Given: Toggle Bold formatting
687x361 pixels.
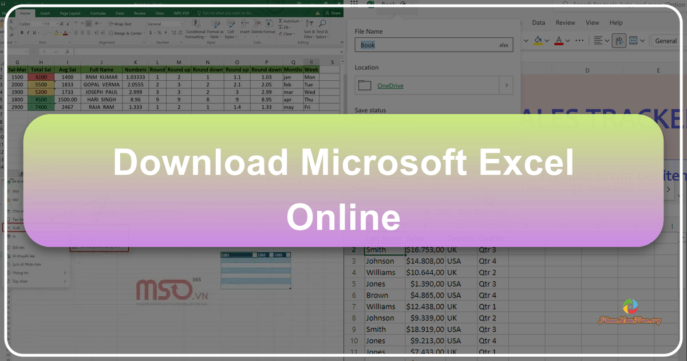Looking at the screenshot, I should coord(22,33).
